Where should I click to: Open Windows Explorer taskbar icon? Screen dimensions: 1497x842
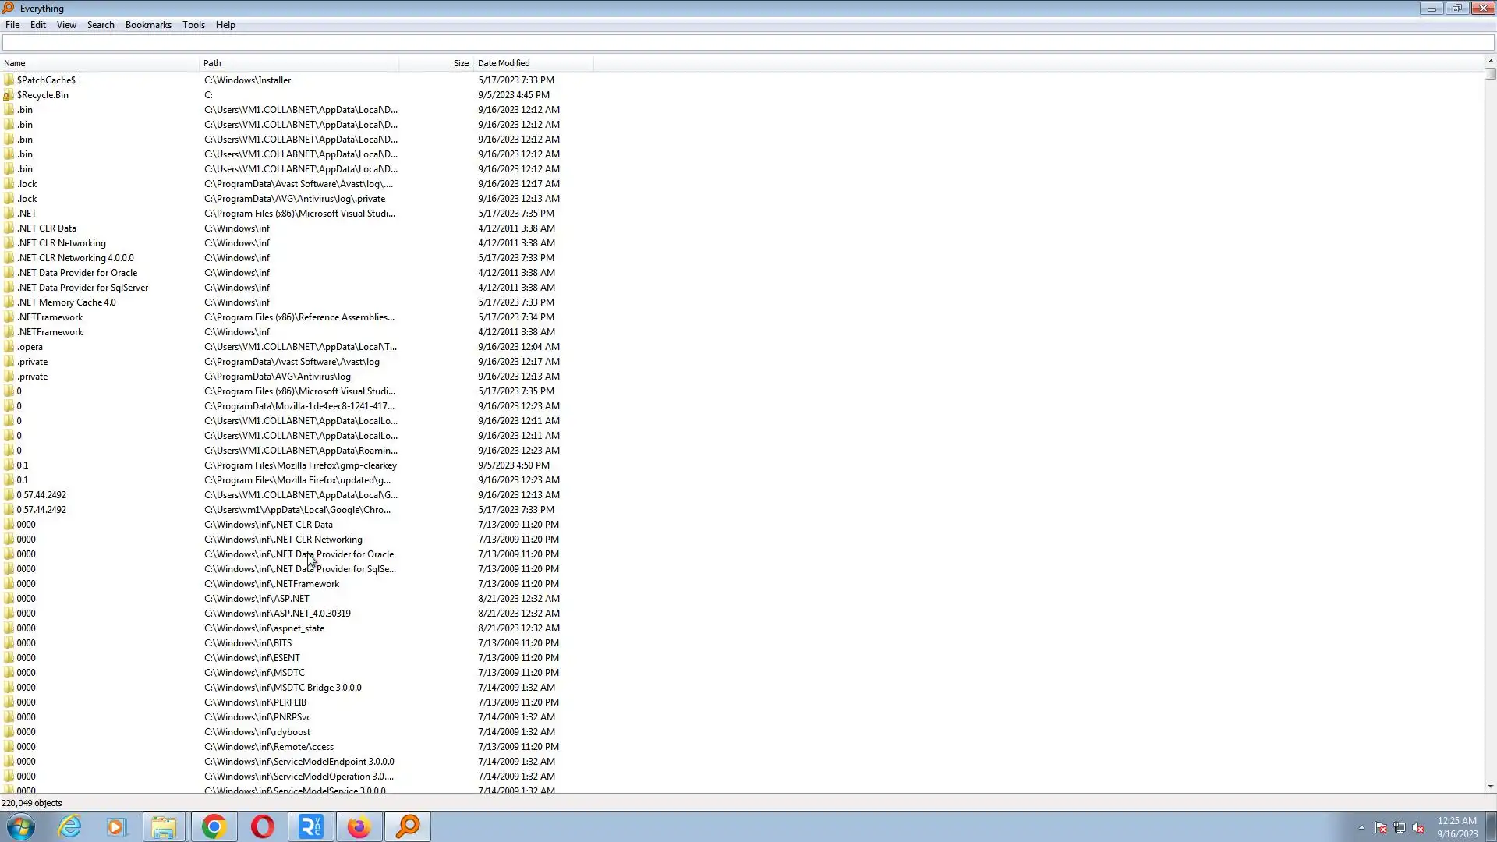(x=164, y=826)
